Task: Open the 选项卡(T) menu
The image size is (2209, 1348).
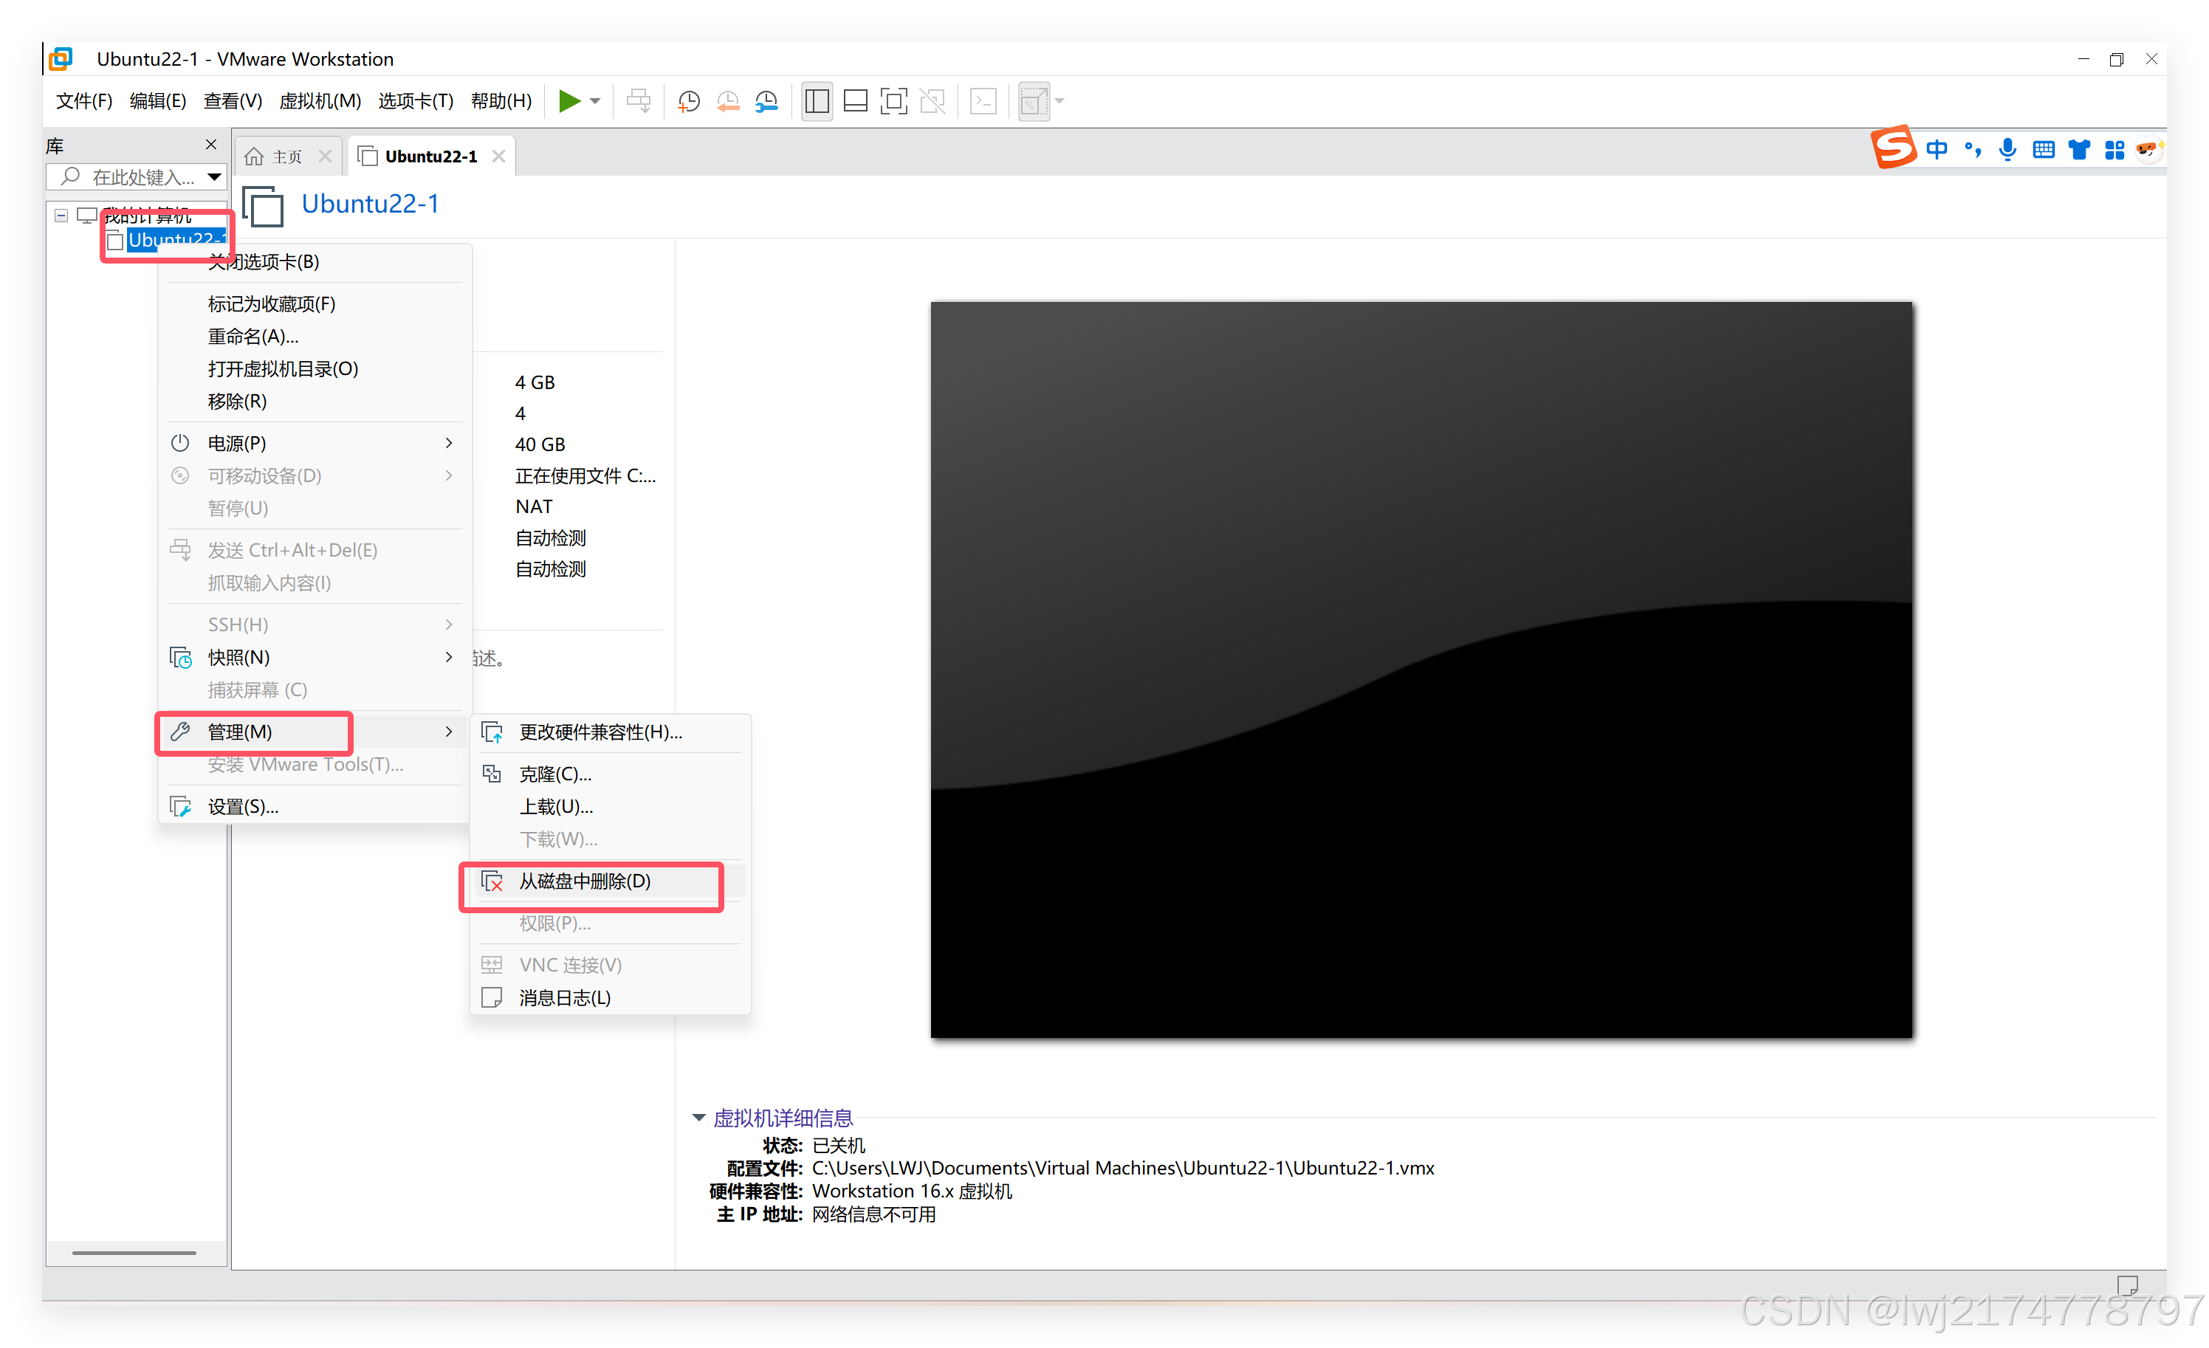Action: (416, 101)
